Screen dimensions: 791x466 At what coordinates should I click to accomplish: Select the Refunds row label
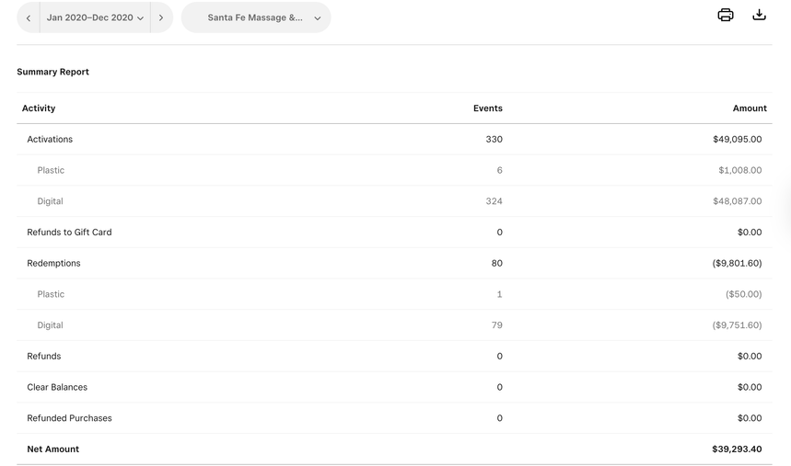(44, 357)
